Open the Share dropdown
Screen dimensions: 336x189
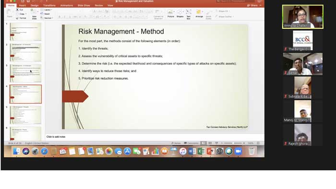tap(254, 5)
